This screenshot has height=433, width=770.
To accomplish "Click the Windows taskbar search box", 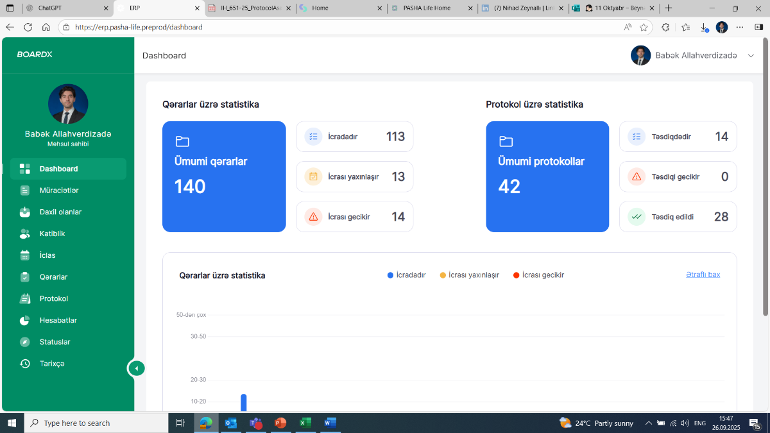I will tap(96, 423).
